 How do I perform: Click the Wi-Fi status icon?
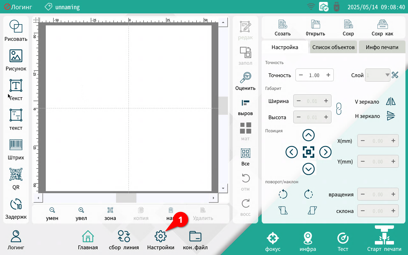(310, 7)
